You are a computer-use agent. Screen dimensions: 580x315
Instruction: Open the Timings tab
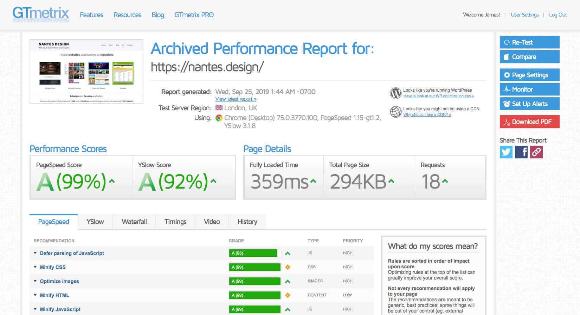point(175,222)
